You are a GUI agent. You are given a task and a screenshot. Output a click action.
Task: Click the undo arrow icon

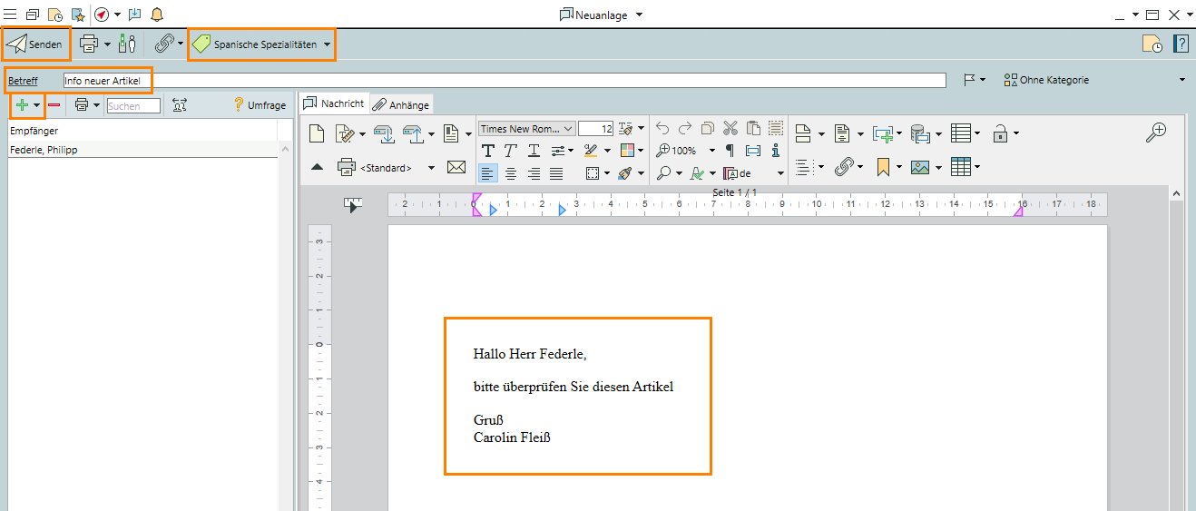[x=662, y=129]
